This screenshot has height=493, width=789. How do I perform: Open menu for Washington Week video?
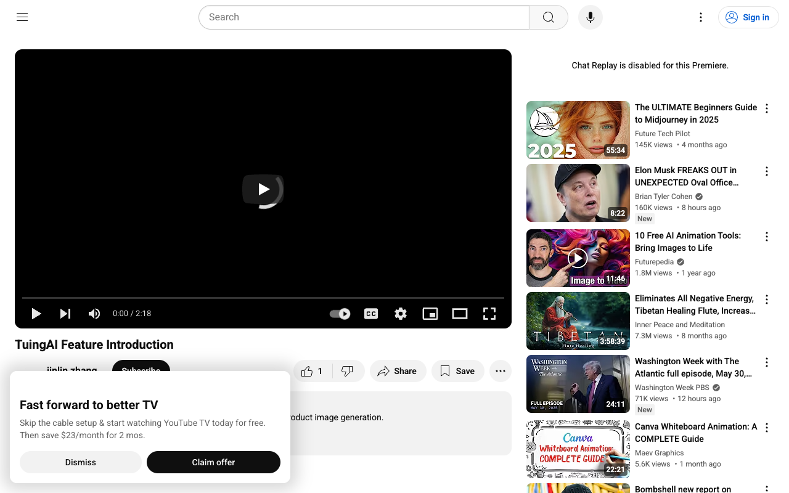pos(767,362)
